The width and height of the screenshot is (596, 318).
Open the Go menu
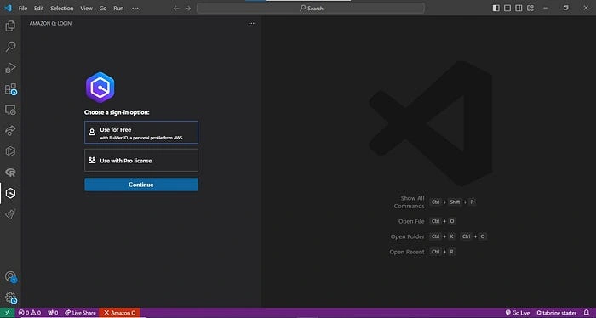(x=103, y=8)
